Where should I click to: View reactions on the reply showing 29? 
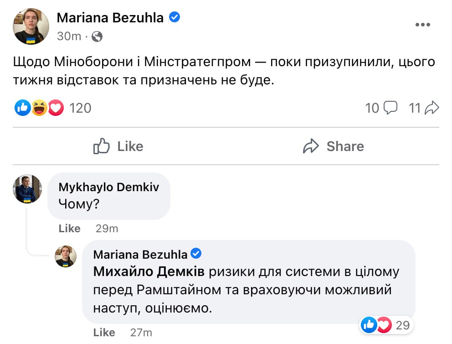pos(385,325)
